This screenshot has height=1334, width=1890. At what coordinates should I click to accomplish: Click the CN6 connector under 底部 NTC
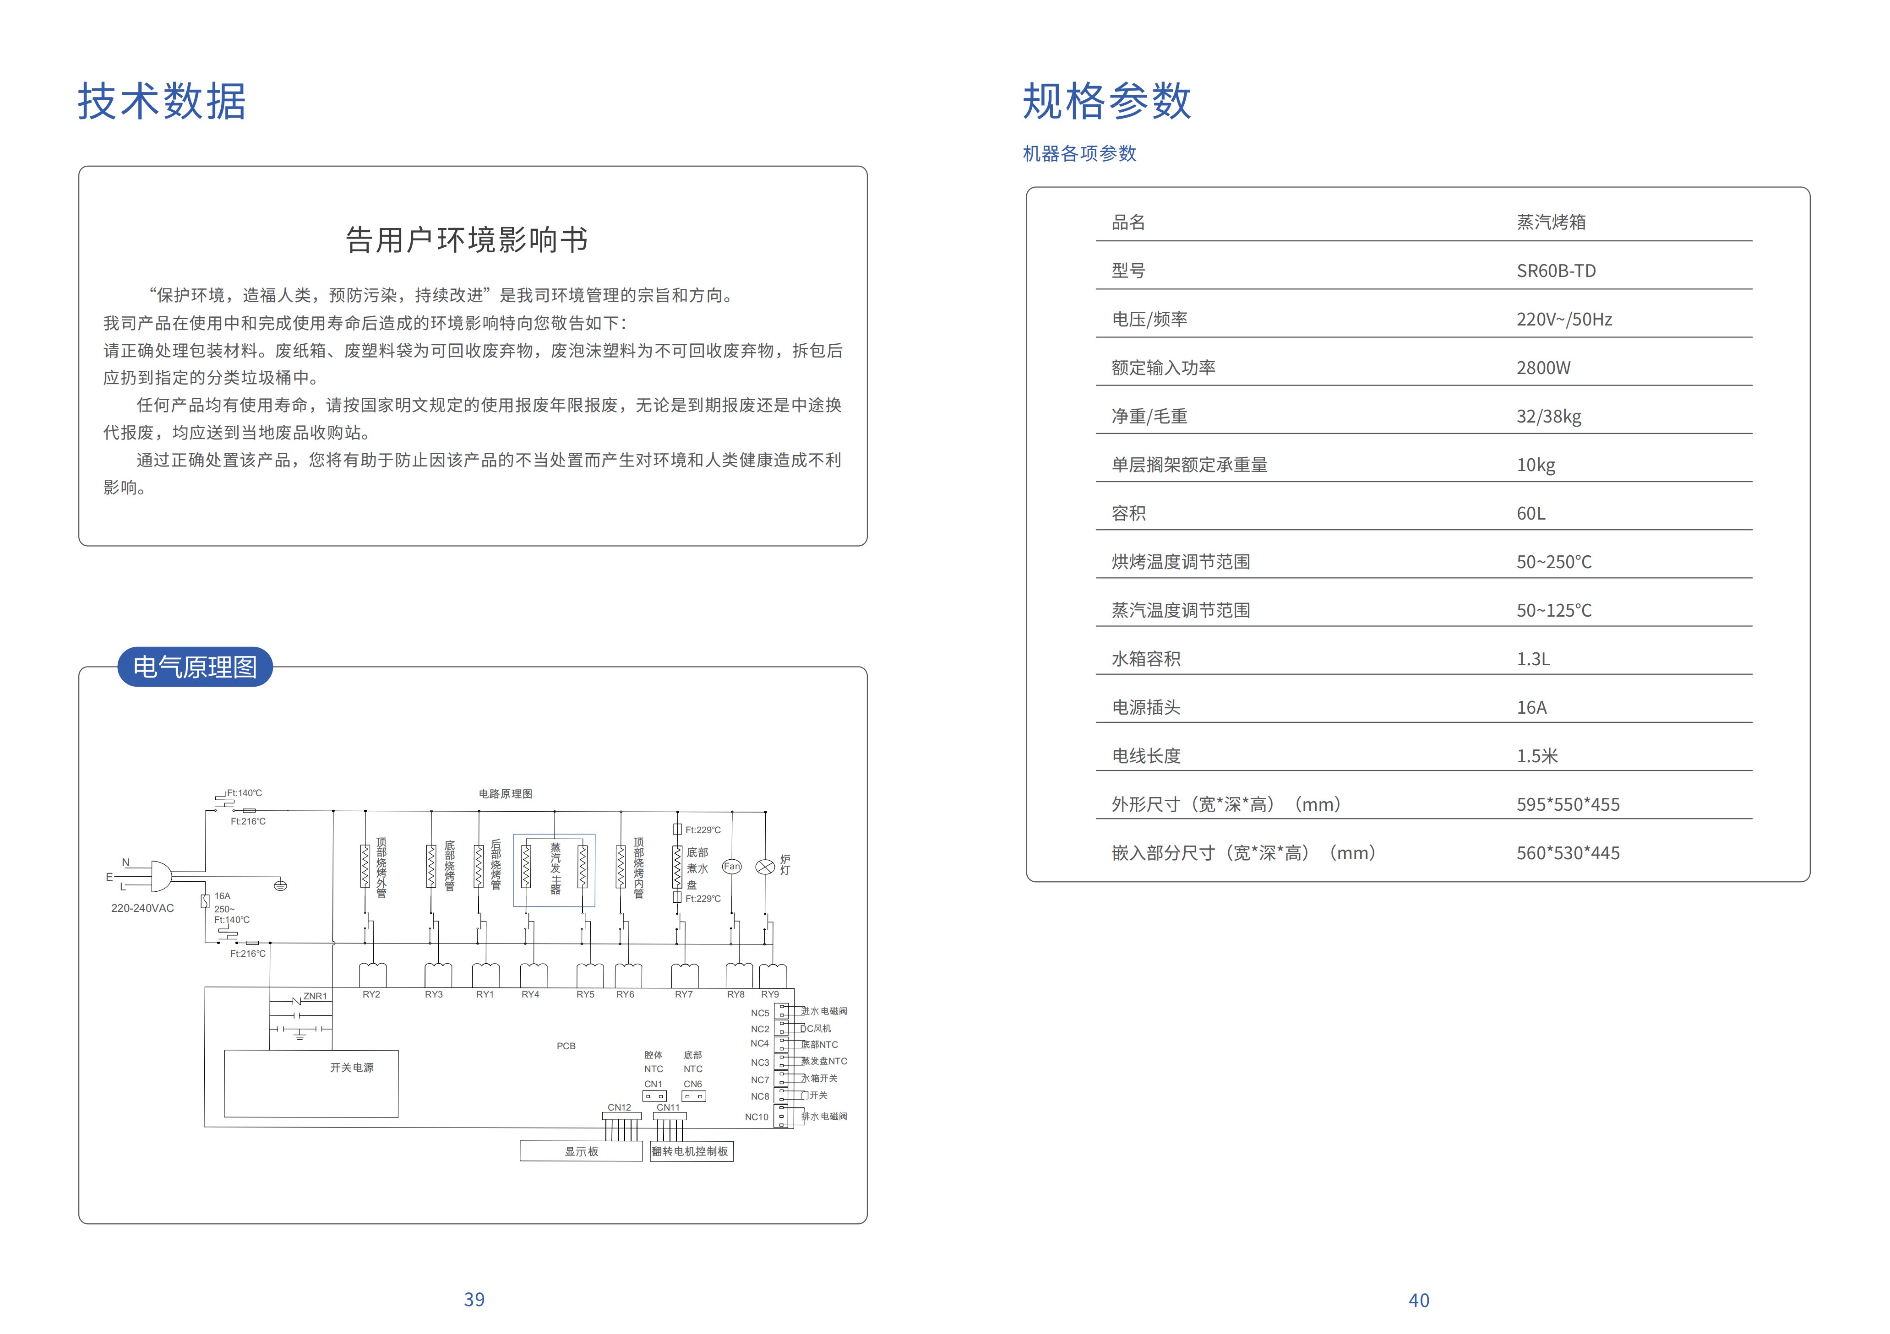(x=694, y=1096)
